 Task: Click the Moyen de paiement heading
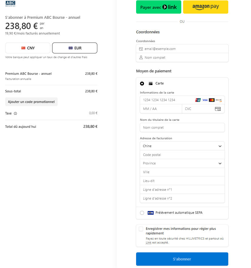tap(154, 71)
